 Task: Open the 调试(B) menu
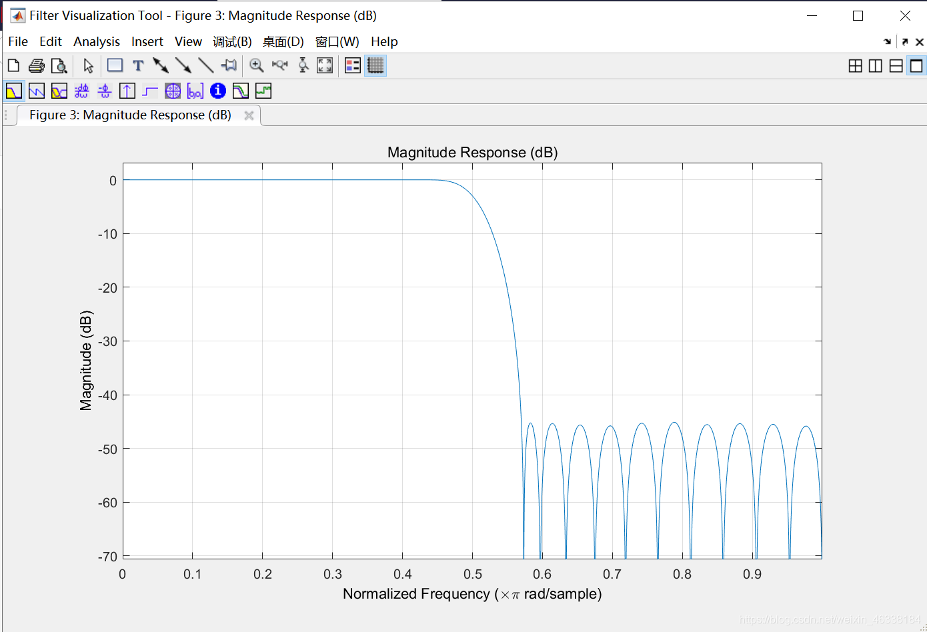pyautogui.click(x=232, y=41)
